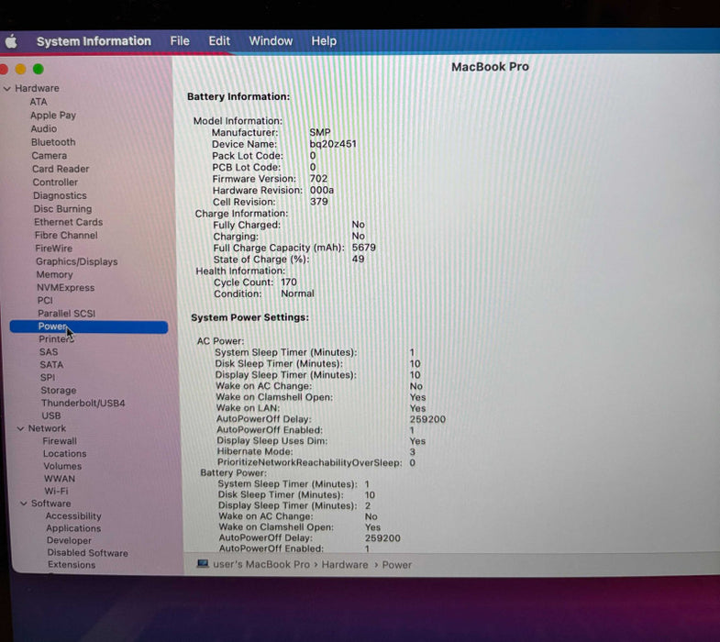Viewport: 720px width, 642px height.
Task: Select PCI in the sidebar
Action: coord(45,300)
